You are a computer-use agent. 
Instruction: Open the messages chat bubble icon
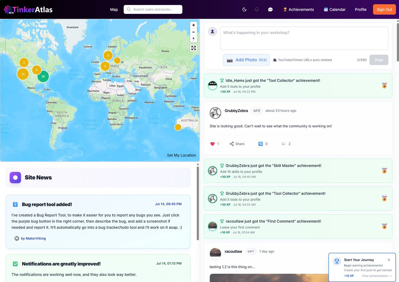[x=270, y=10]
